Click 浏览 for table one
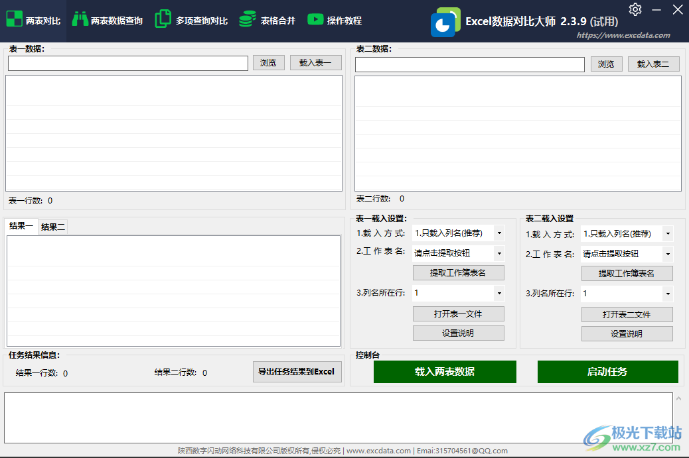The width and height of the screenshot is (689, 458). [x=268, y=63]
